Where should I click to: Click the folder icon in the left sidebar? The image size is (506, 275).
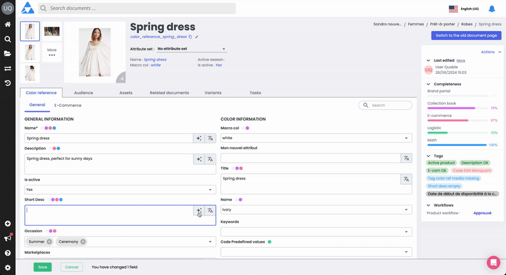tap(8, 54)
